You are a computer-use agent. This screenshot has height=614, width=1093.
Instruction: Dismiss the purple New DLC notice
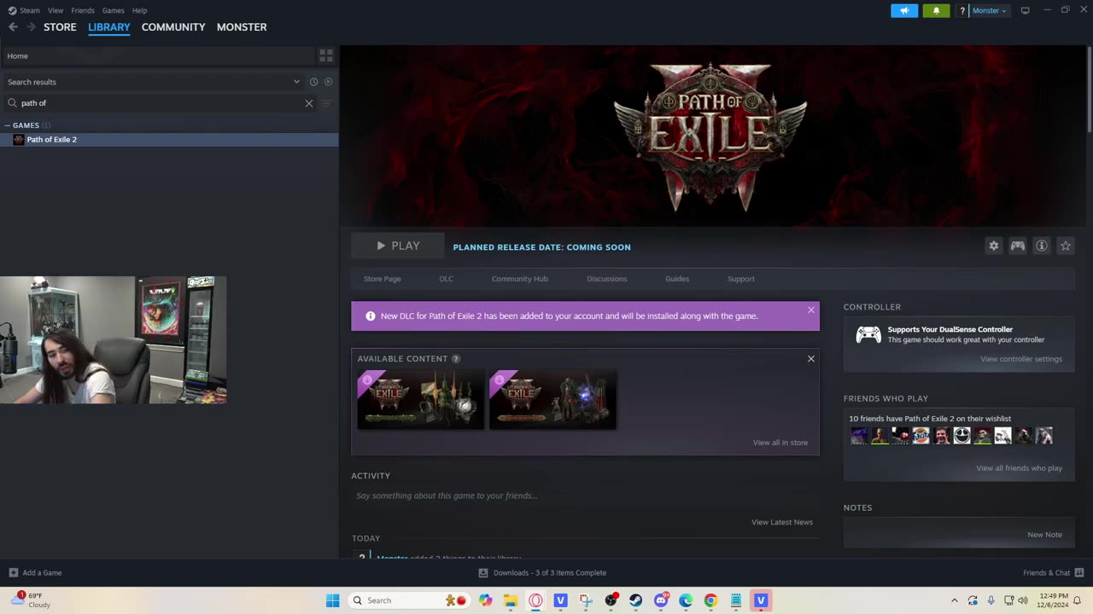[810, 310]
